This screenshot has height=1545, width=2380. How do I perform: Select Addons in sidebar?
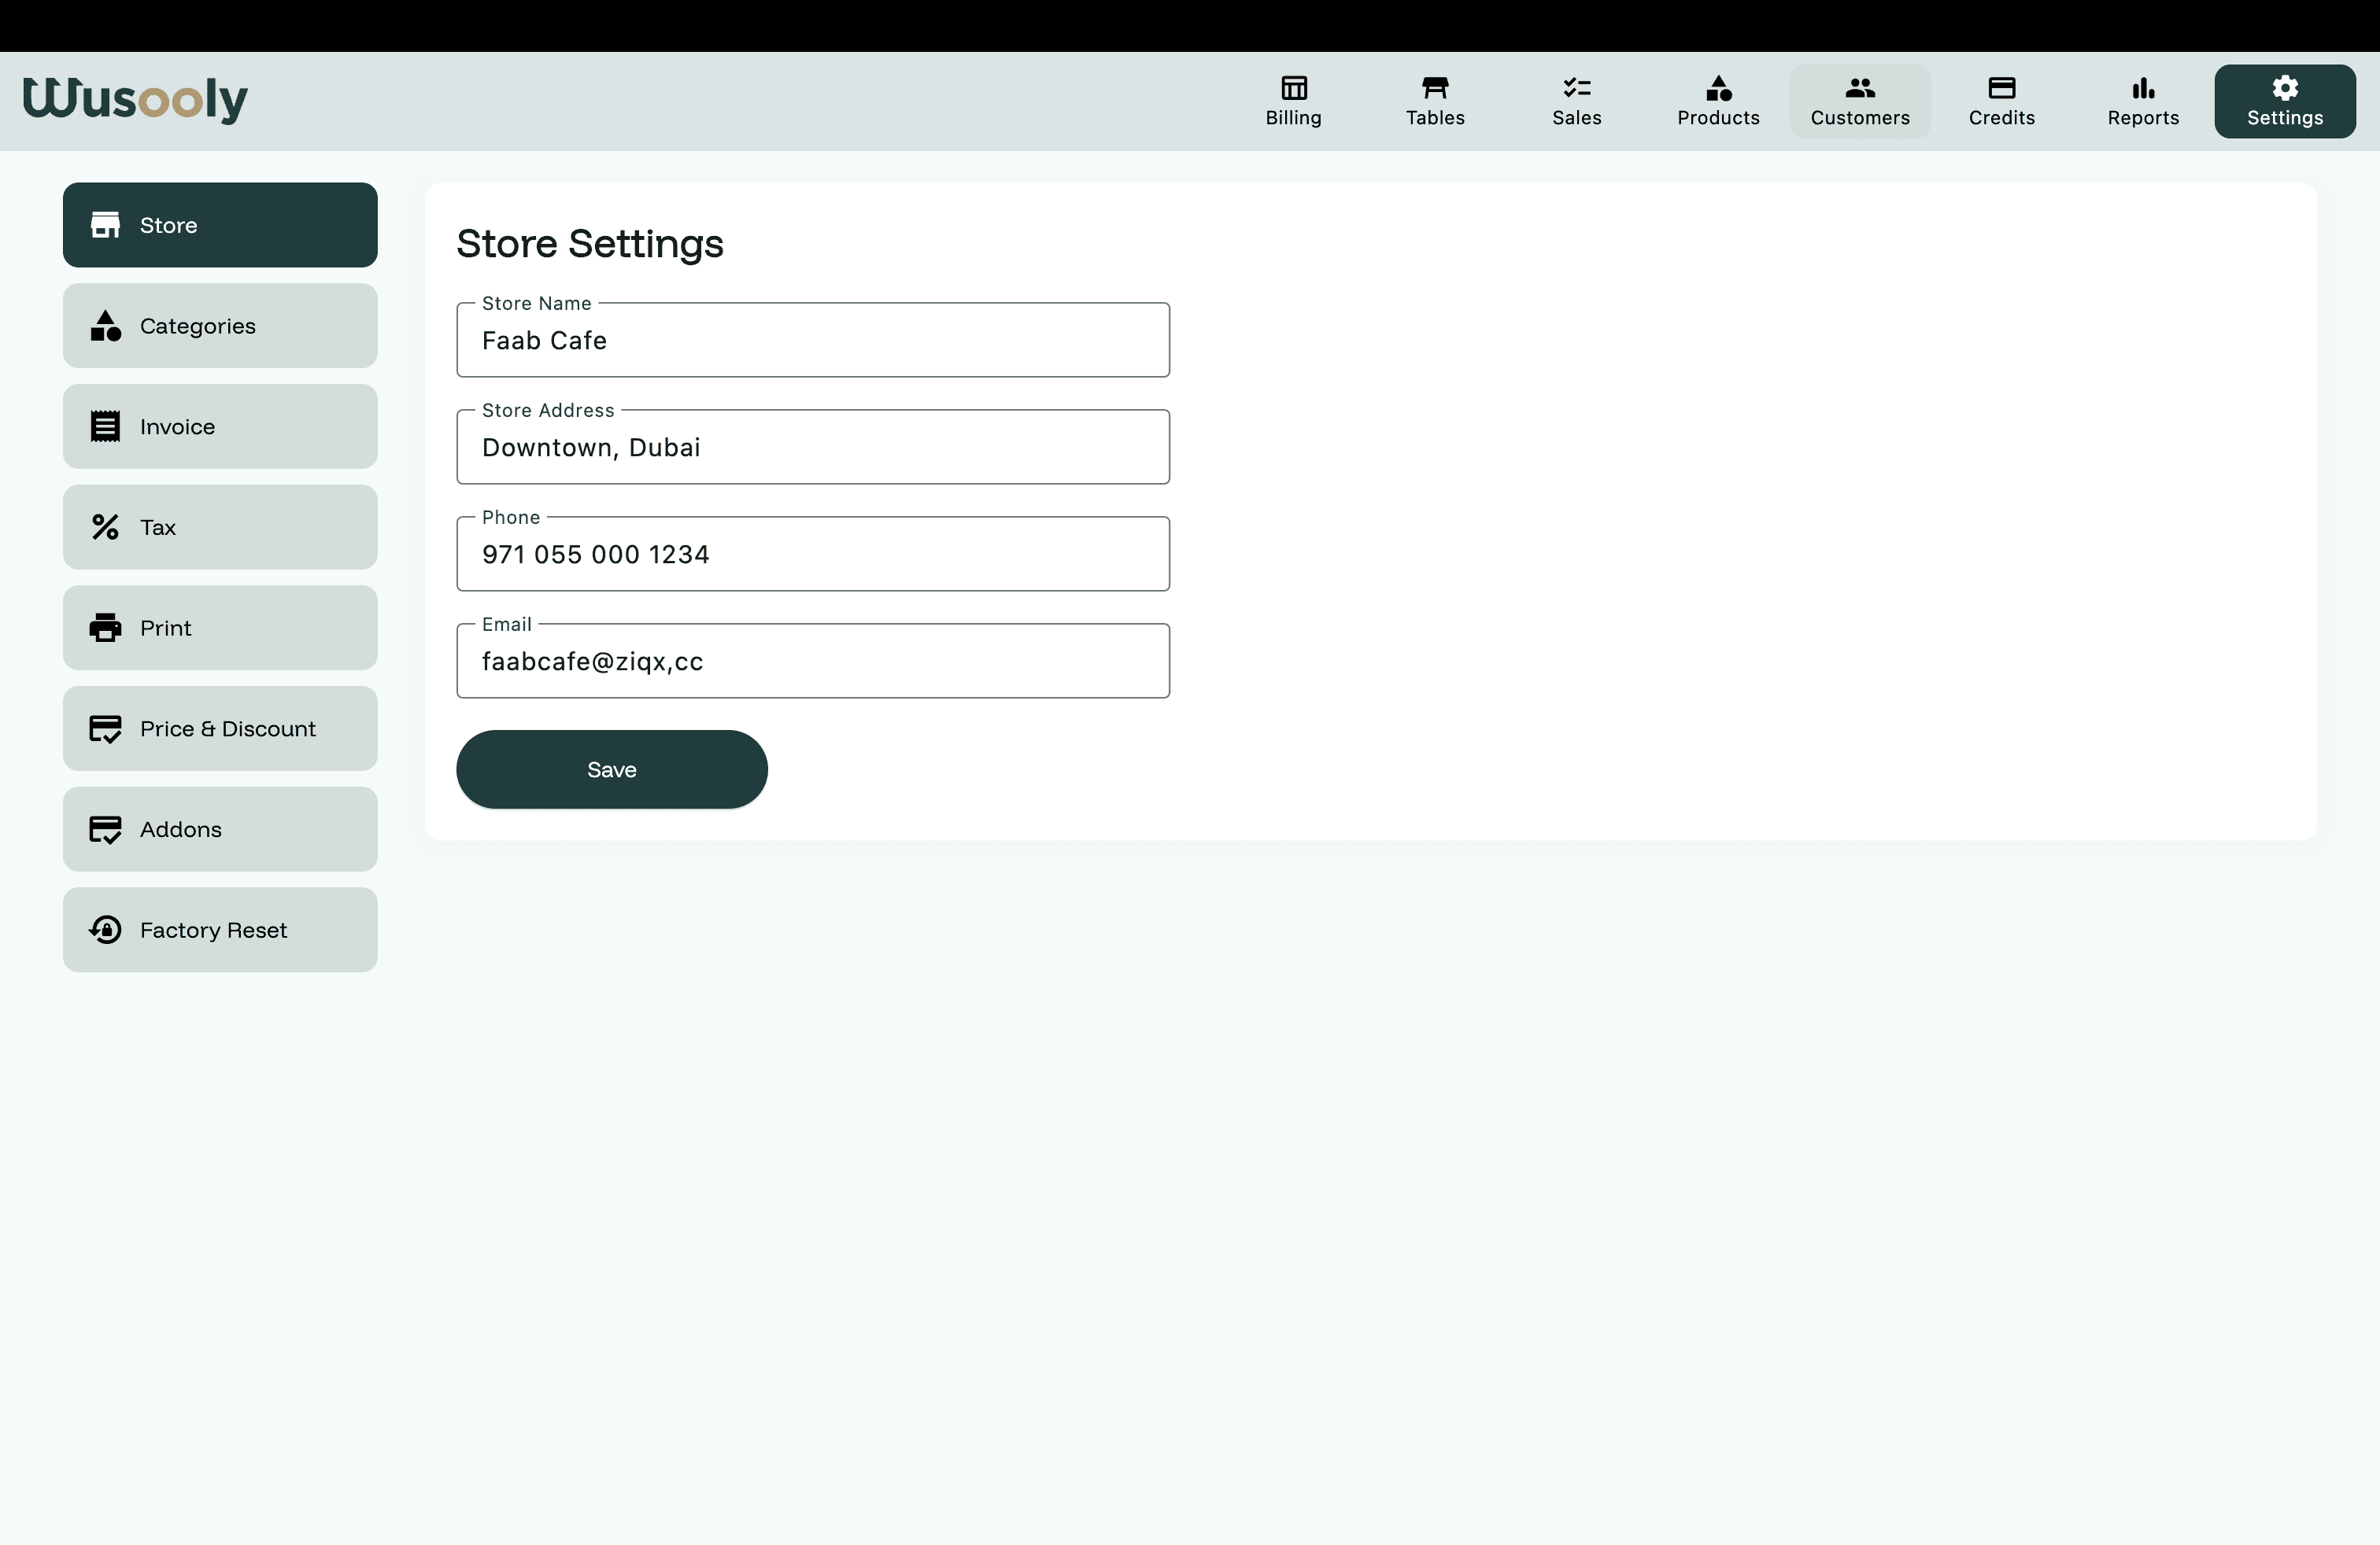coord(220,829)
